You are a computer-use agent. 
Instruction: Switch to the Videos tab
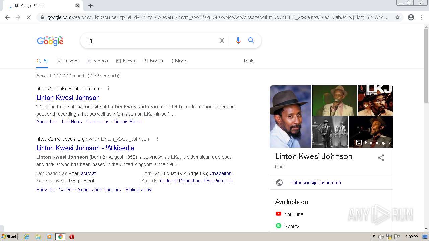(x=97, y=61)
